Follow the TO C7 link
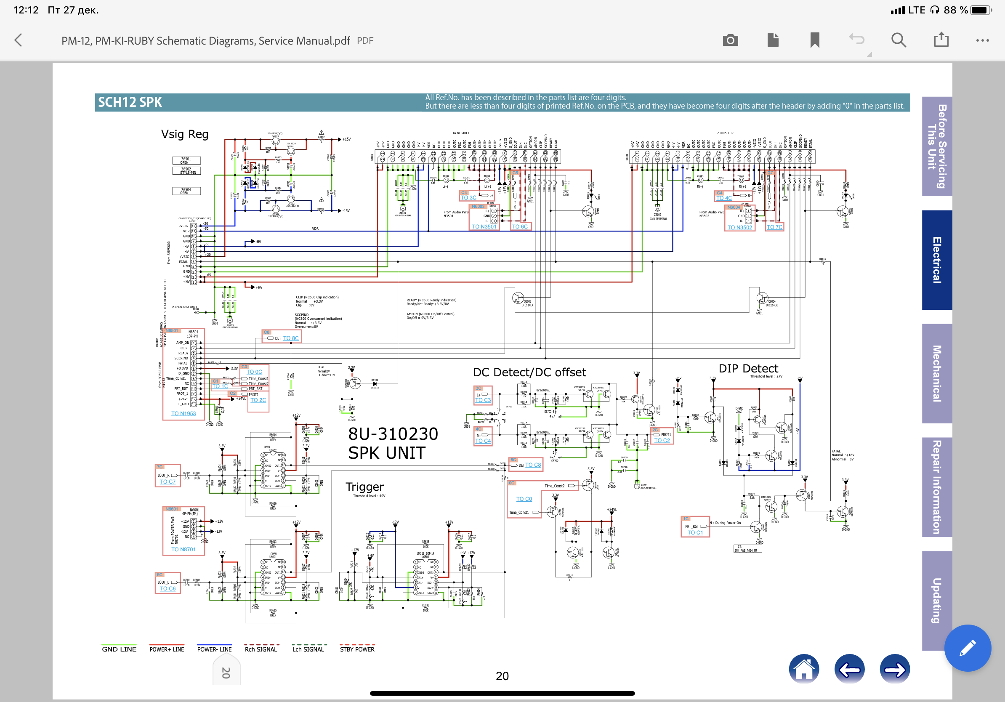Viewport: 1005px width, 702px height. [167, 481]
